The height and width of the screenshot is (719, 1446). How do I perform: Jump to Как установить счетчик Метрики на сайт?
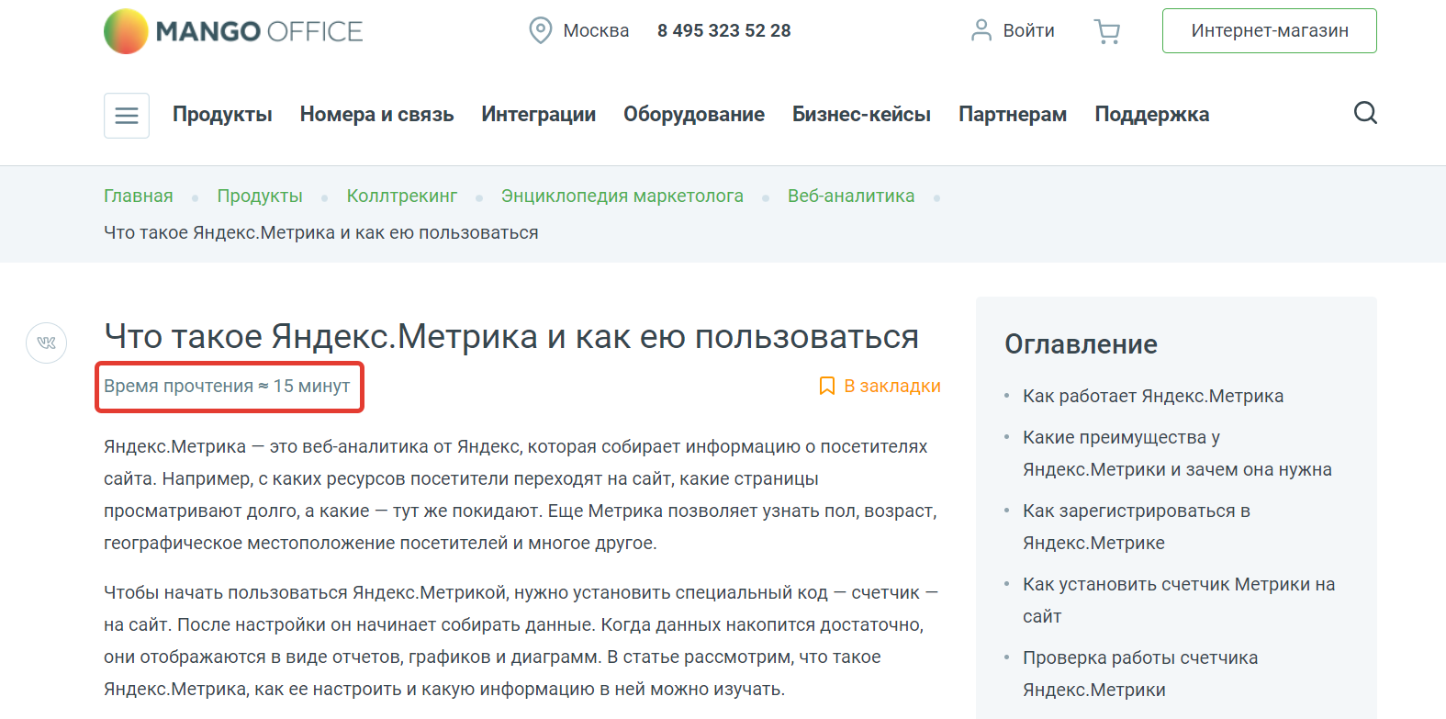pos(1179,601)
